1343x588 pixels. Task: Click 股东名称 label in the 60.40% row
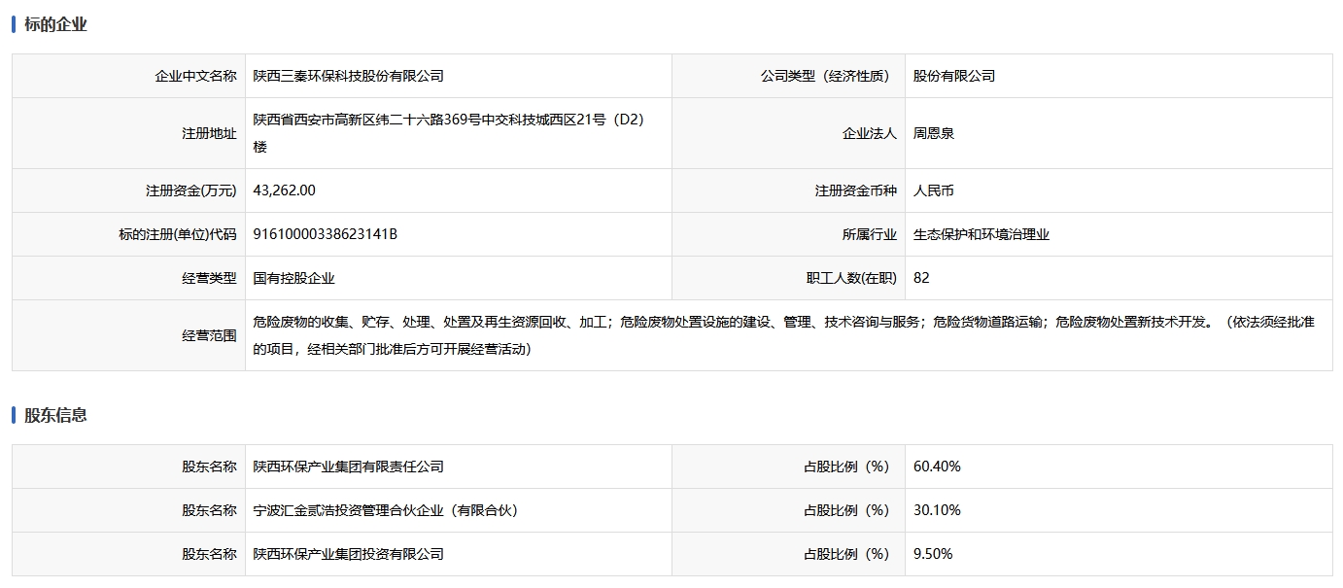point(209,467)
